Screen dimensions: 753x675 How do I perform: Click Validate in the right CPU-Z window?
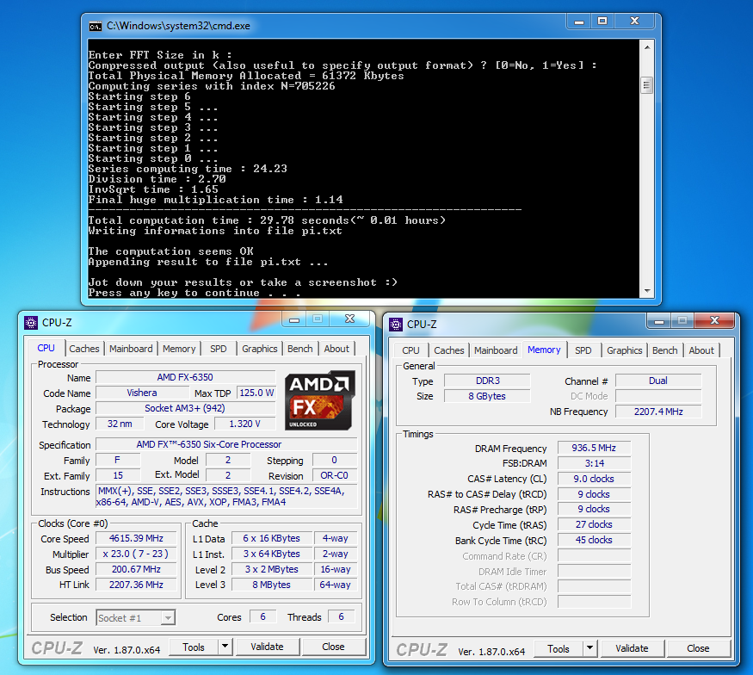tap(632, 649)
